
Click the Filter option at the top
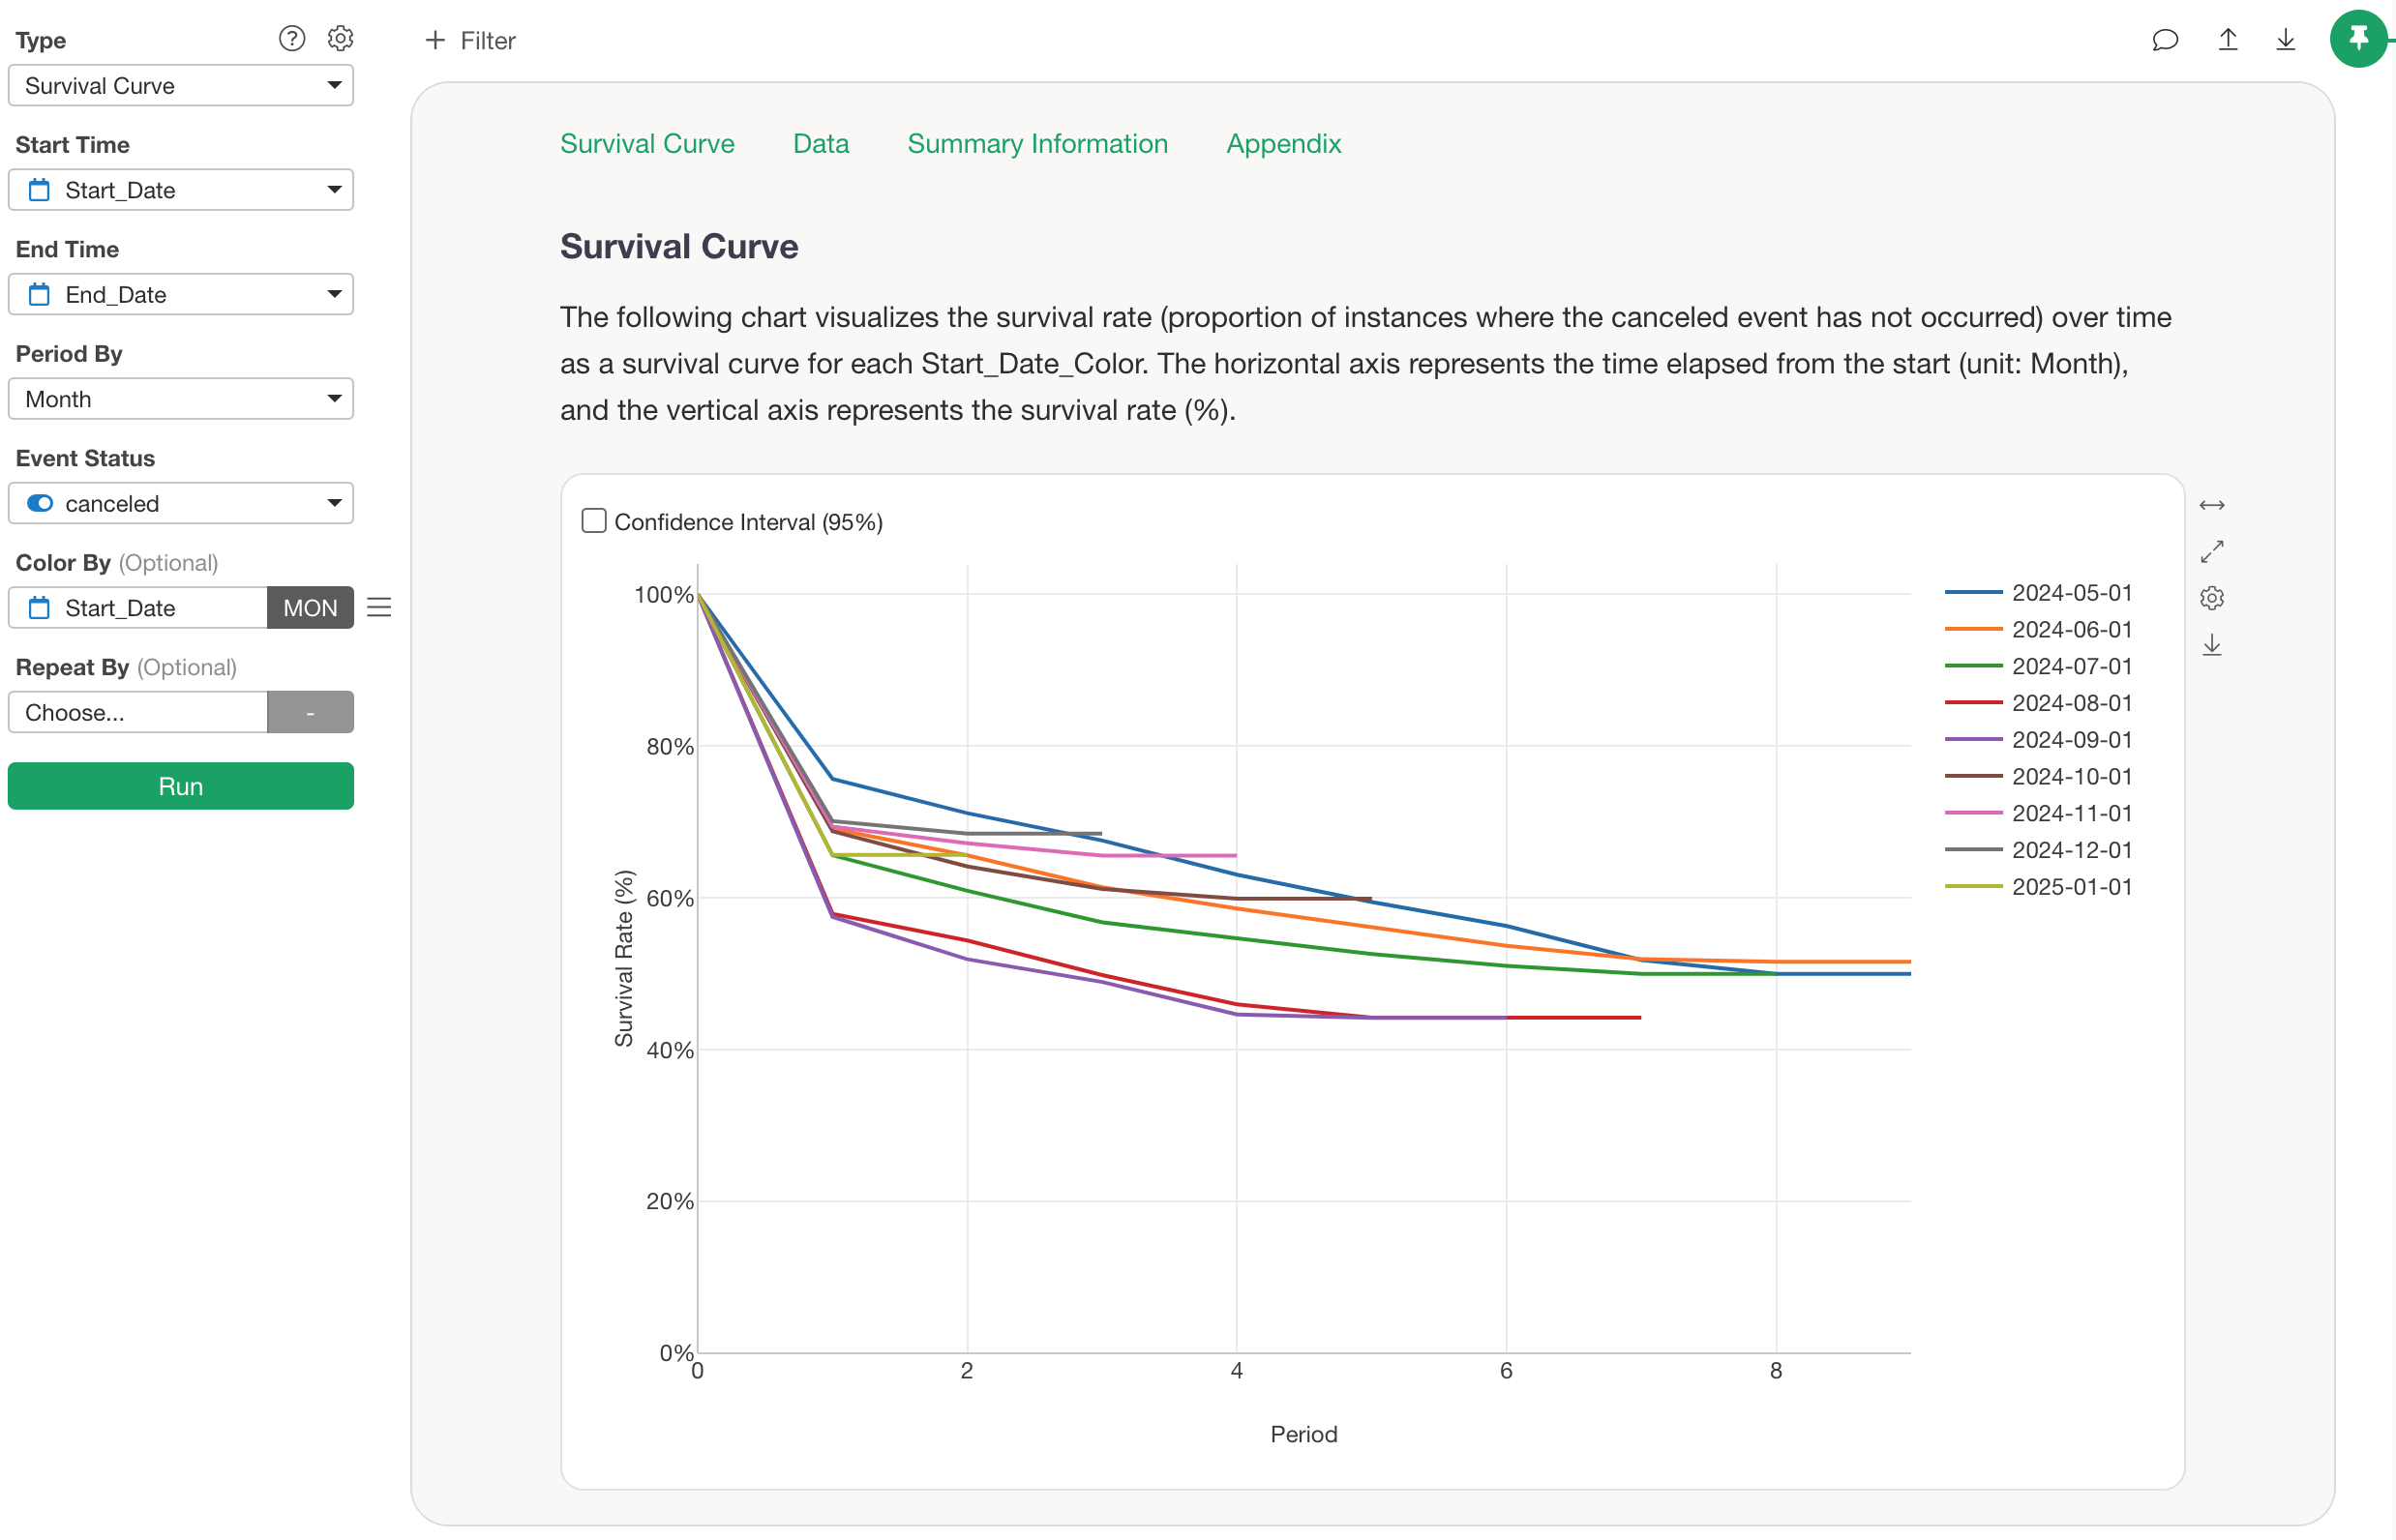click(x=470, y=41)
